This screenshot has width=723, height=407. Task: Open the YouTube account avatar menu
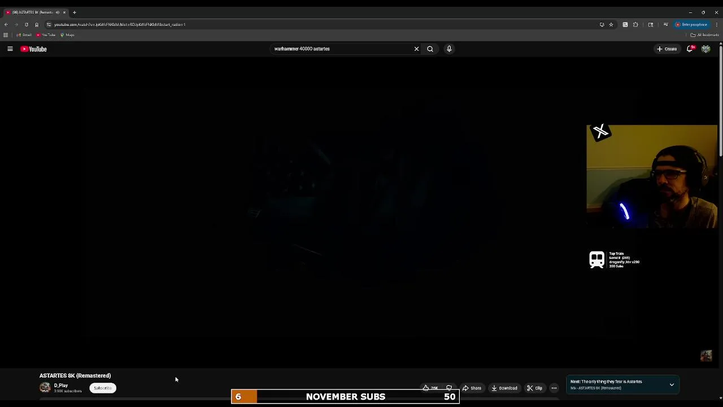(705, 49)
